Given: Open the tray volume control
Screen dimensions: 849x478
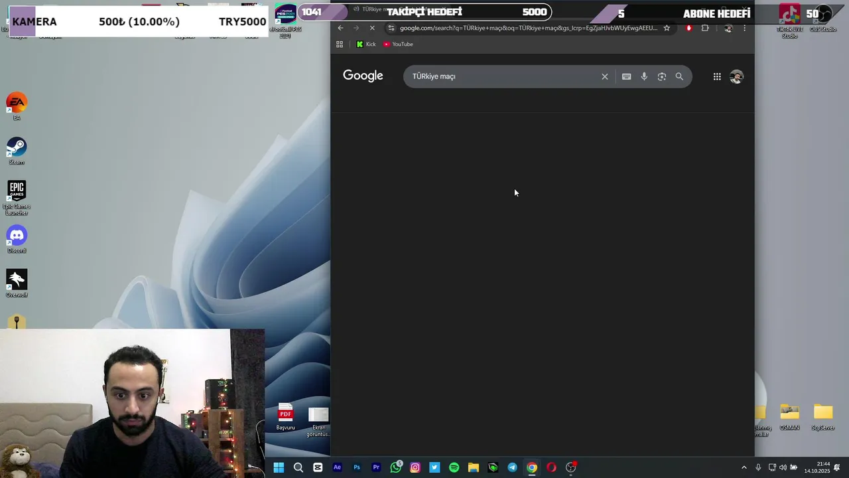Looking at the screenshot, I should [x=783, y=467].
